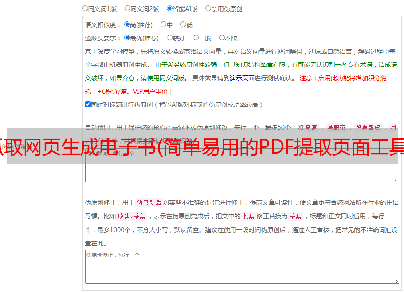Focus the 自动锁词 textarea

click(242, 165)
